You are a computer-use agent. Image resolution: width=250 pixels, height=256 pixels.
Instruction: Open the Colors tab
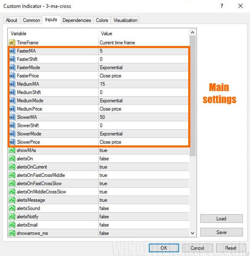(102, 20)
